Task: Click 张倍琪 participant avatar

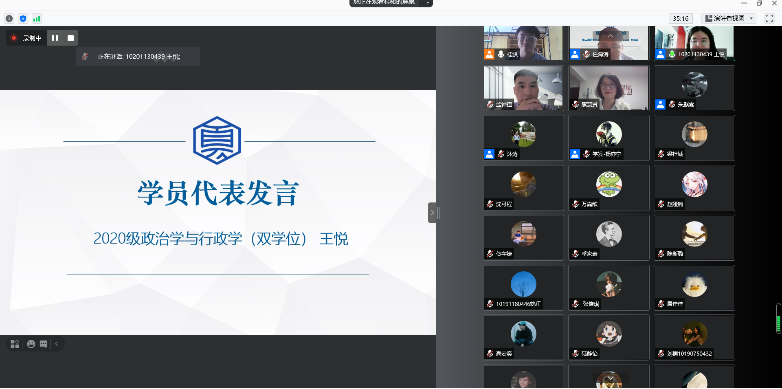Action: [609, 284]
